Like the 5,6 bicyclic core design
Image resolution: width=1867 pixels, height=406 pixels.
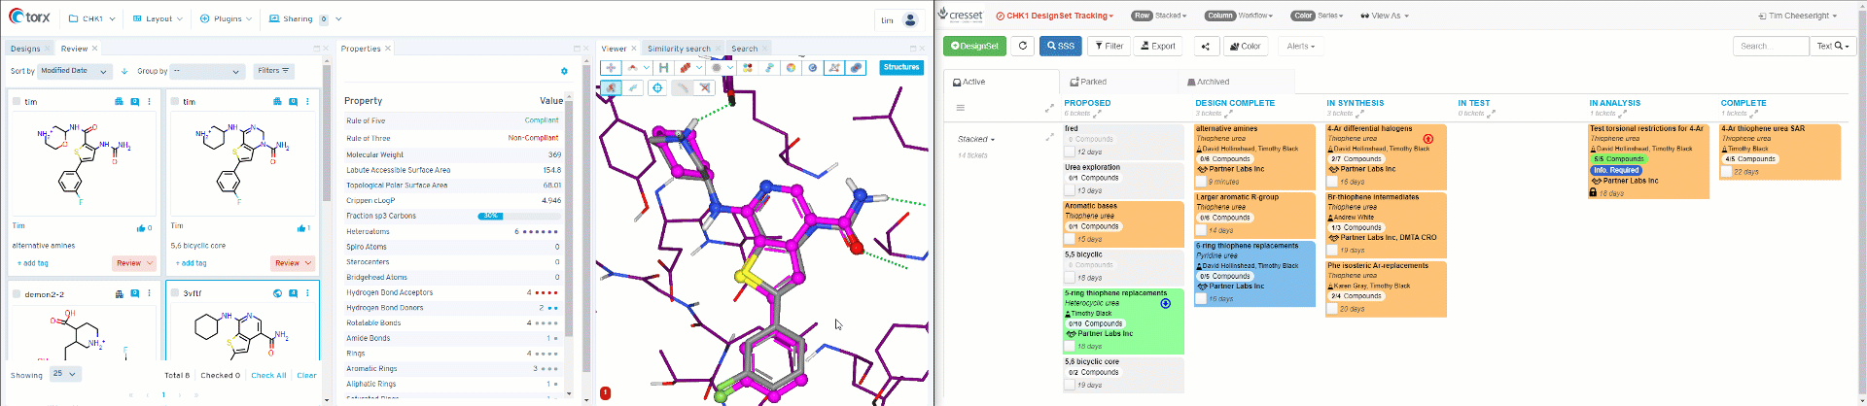click(301, 228)
